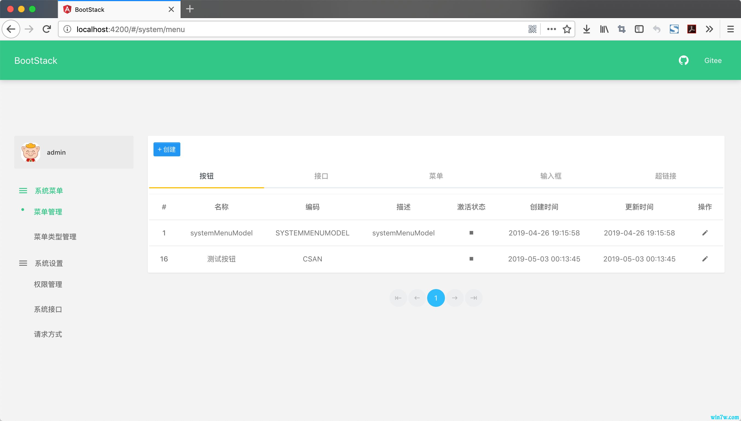
Task: Open 系统接口 in the sidebar
Action: (48, 309)
